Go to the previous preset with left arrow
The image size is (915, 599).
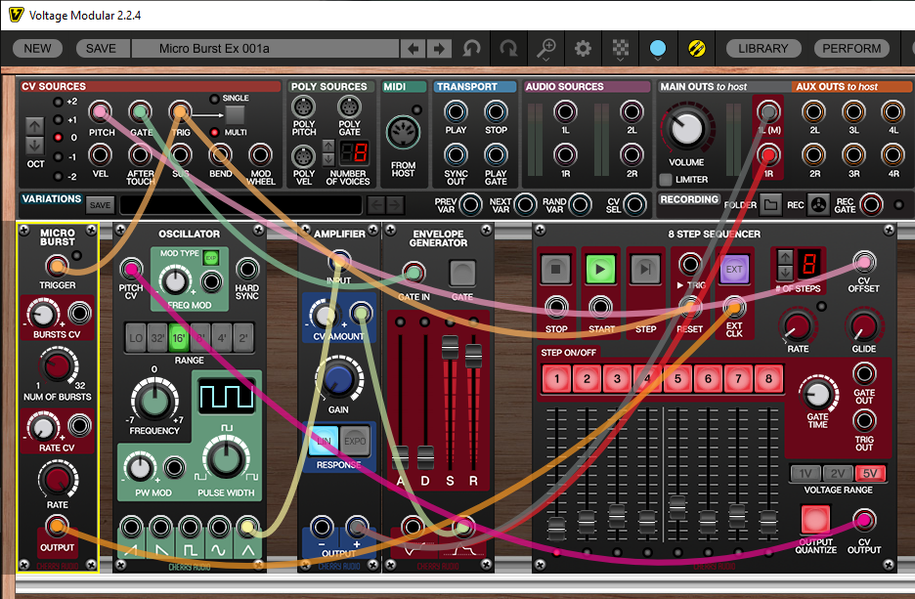click(414, 49)
